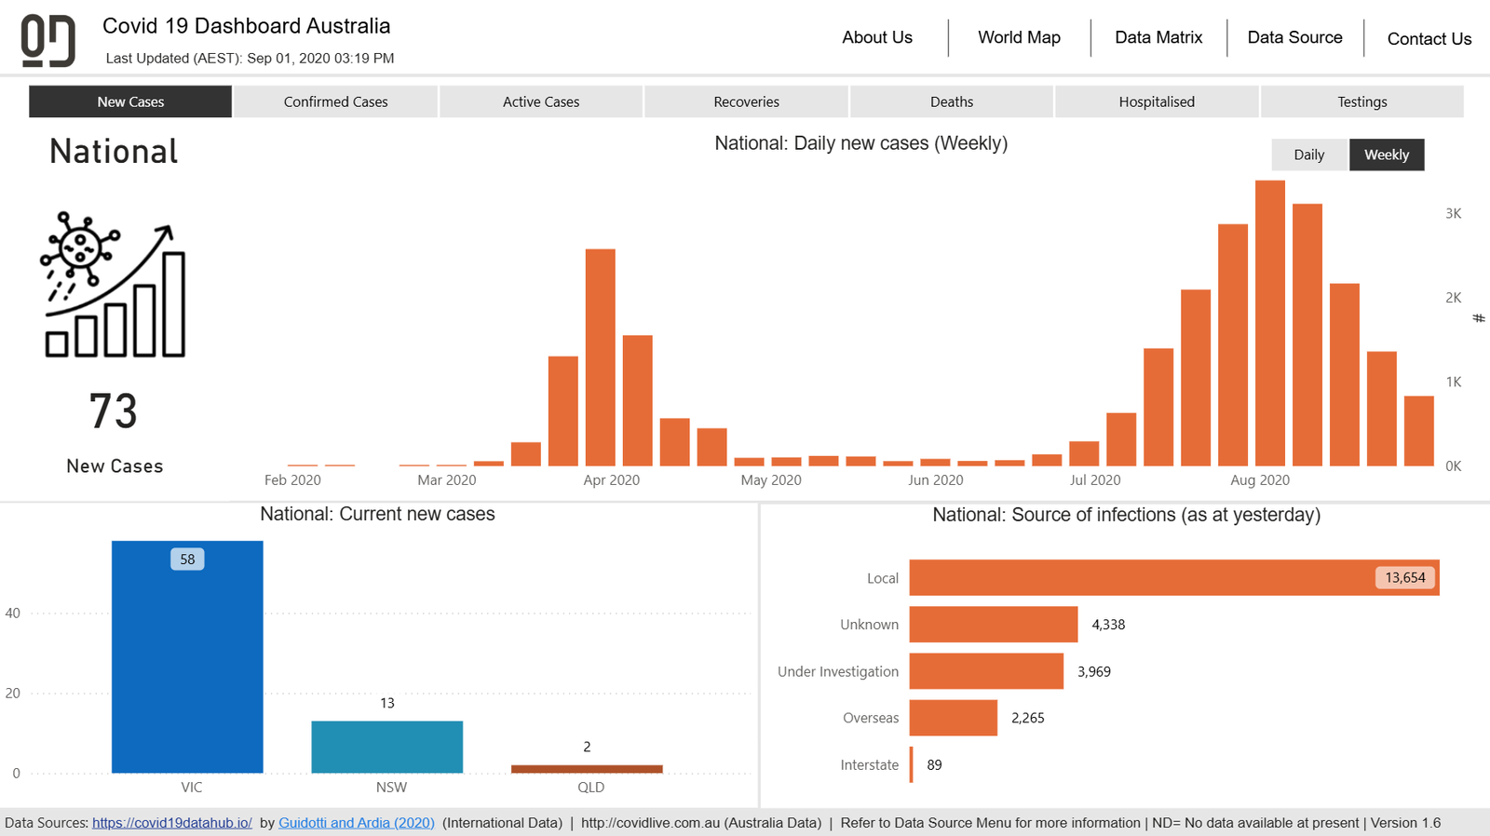This screenshot has width=1490, height=836.
Task: Select the New Cases tab
Action: (130, 101)
